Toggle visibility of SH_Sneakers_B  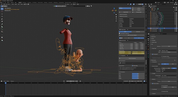click(175, 23)
